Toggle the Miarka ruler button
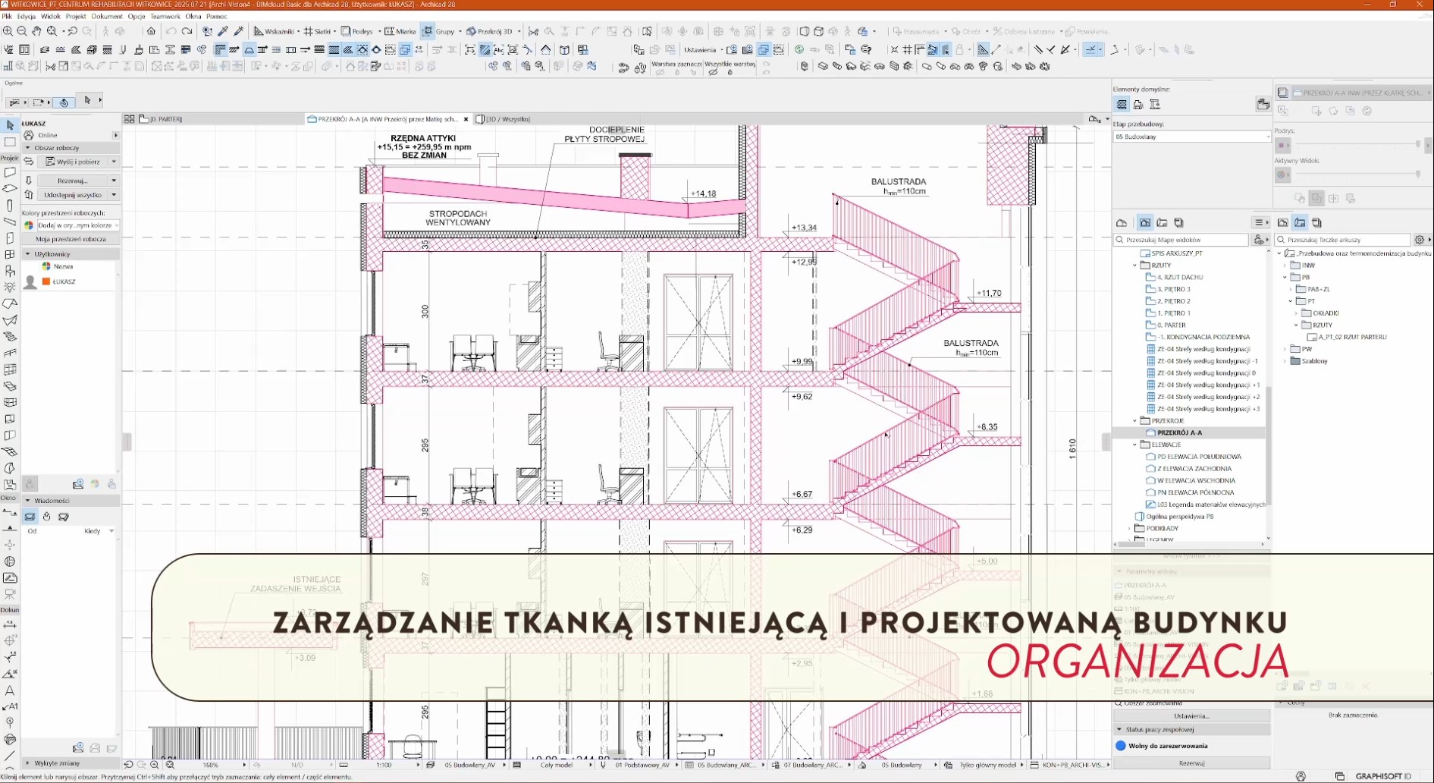Viewport: 1434px width, 783px height. click(400, 31)
